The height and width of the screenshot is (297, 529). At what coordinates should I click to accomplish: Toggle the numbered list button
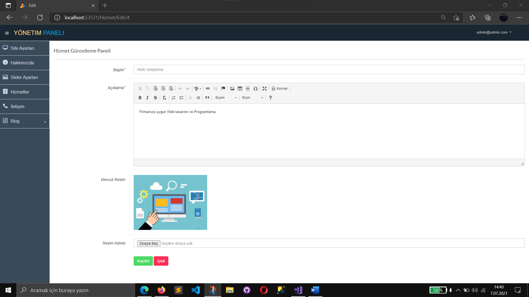(174, 98)
